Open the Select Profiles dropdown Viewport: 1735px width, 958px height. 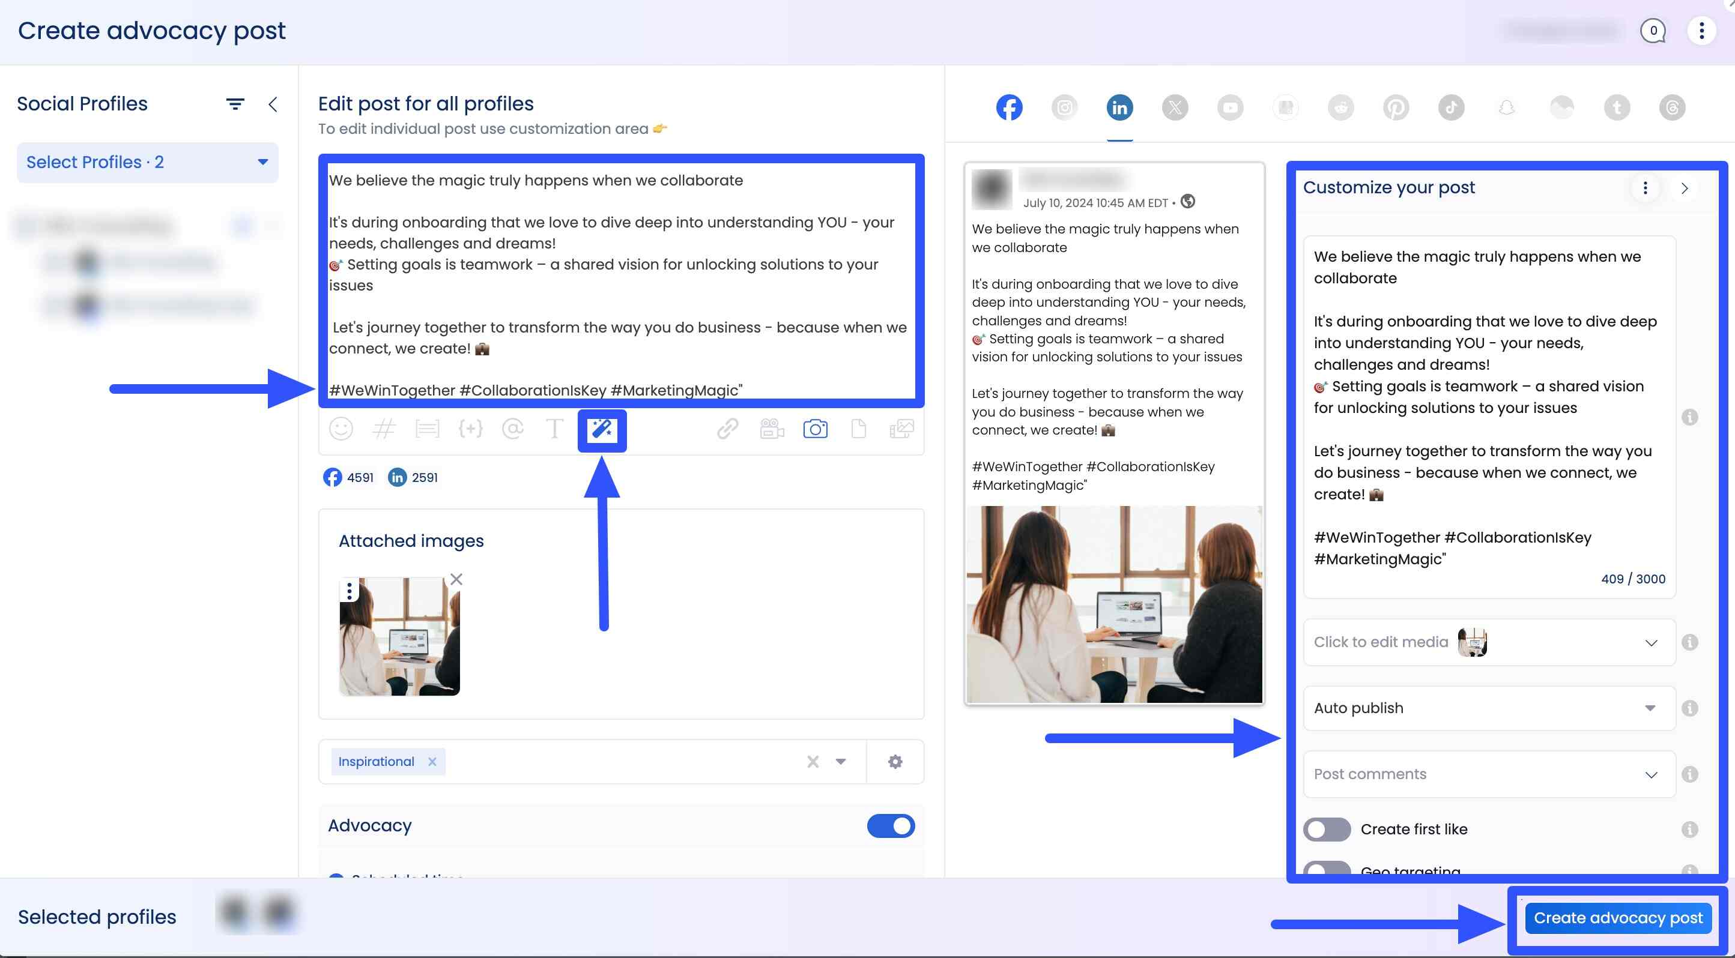147,162
